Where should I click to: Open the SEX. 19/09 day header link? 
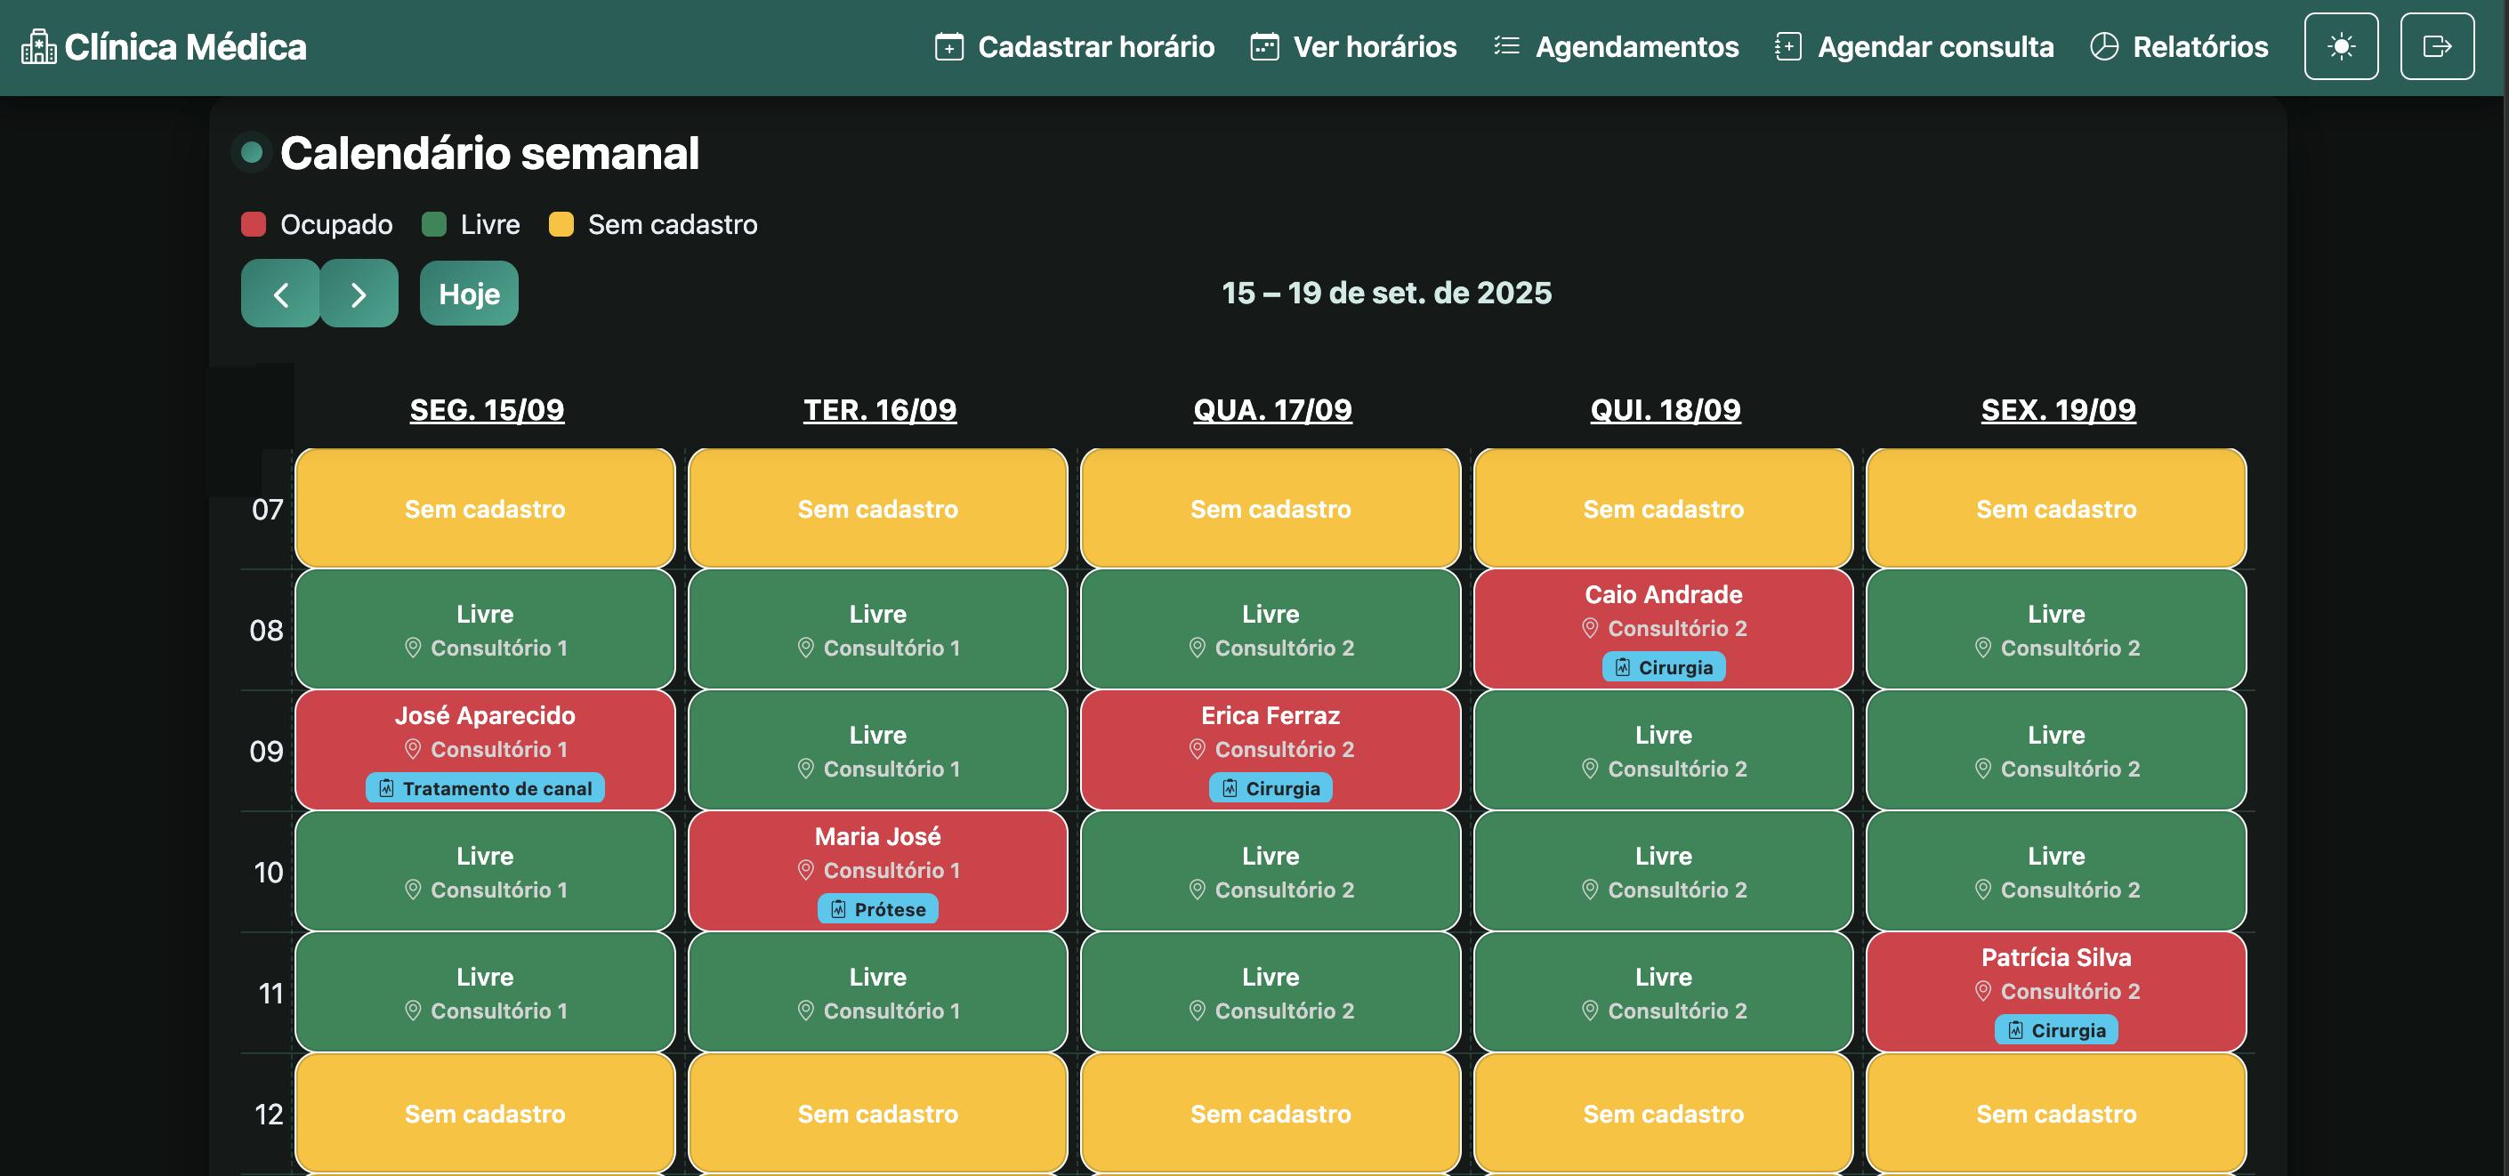2057,409
